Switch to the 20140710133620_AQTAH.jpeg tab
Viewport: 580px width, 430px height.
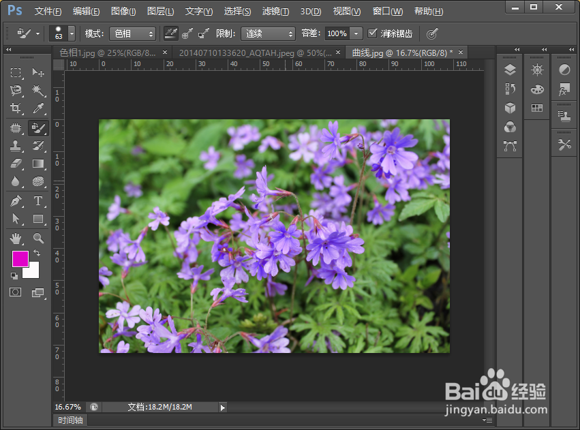click(255, 53)
